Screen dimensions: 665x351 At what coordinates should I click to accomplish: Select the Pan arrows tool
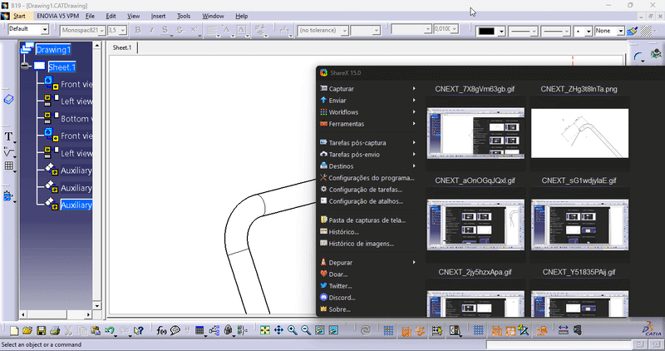pyautogui.click(x=278, y=330)
